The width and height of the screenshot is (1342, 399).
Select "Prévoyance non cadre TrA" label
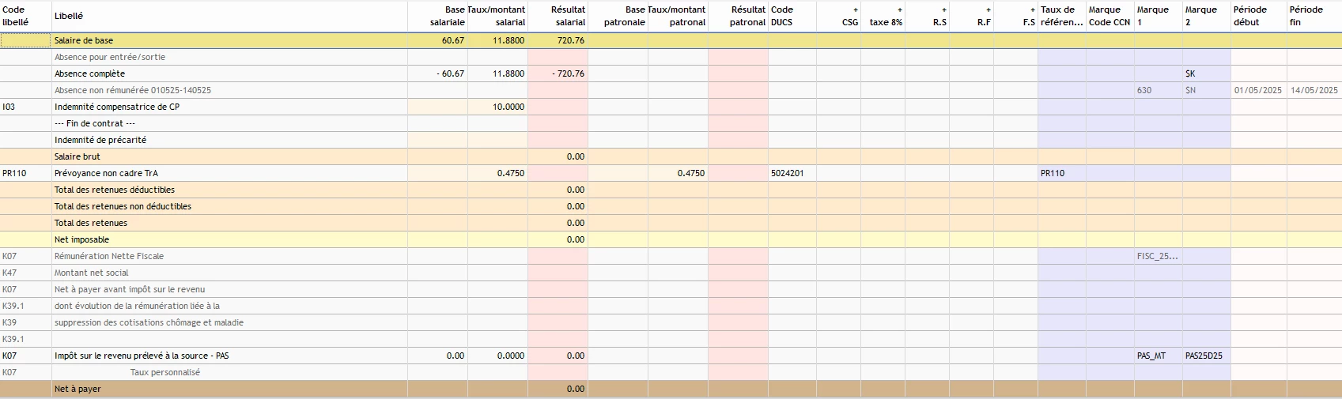[106, 173]
